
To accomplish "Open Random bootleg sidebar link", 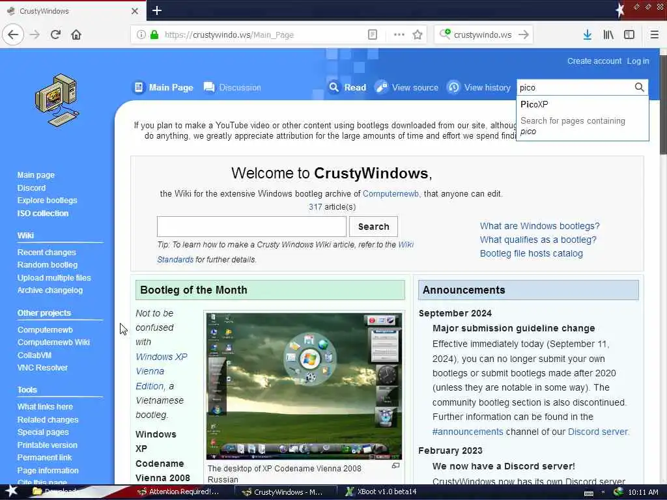I will pyautogui.click(x=47, y=265).
